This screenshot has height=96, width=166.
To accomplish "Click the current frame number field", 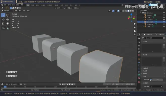I will coord(107,84).
